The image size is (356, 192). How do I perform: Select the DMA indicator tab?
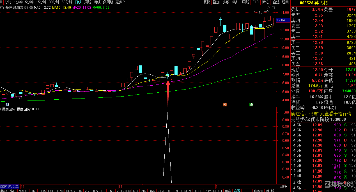pos(42,191)
